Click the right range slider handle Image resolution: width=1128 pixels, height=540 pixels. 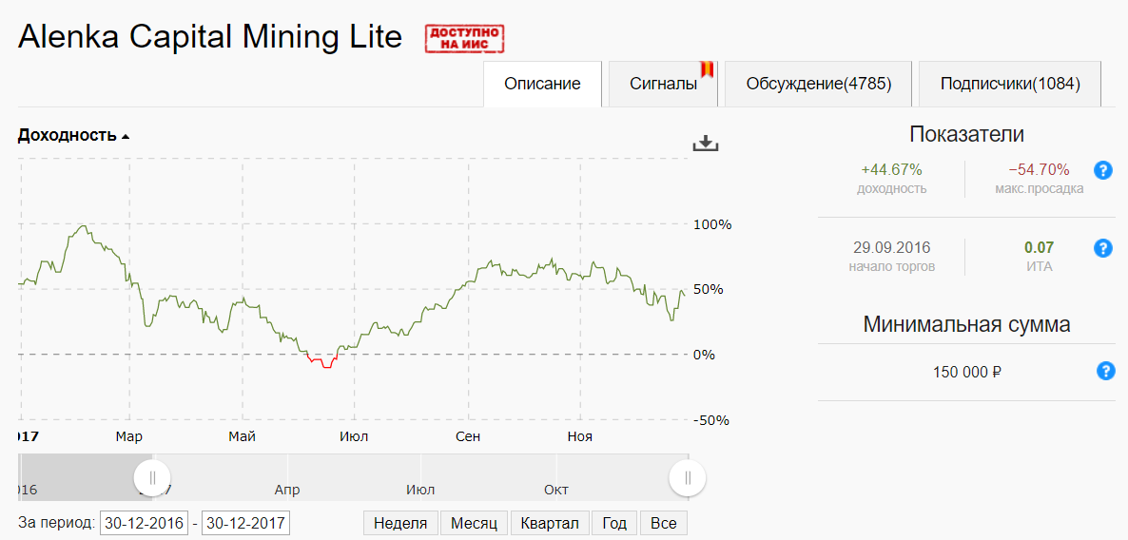tap(688, 477)
